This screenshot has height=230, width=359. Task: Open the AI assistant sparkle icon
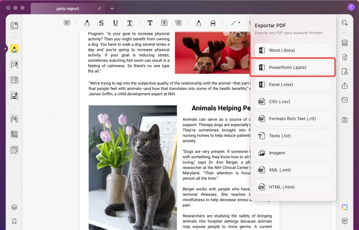coord(345,207)
